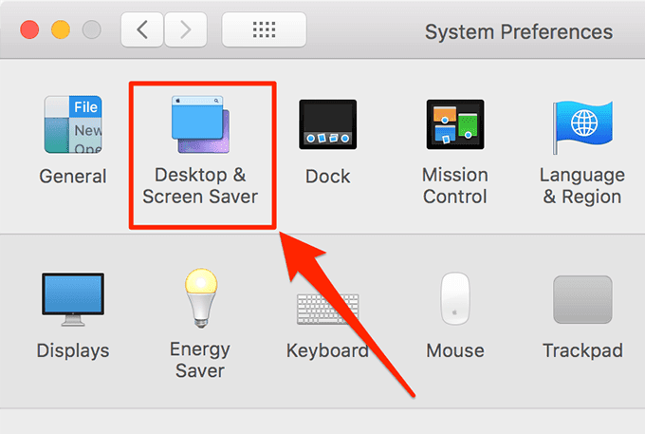Viewport: 645px width, 434px height.
Task: Click the System Preferences window title
Action: click(519, 32)
